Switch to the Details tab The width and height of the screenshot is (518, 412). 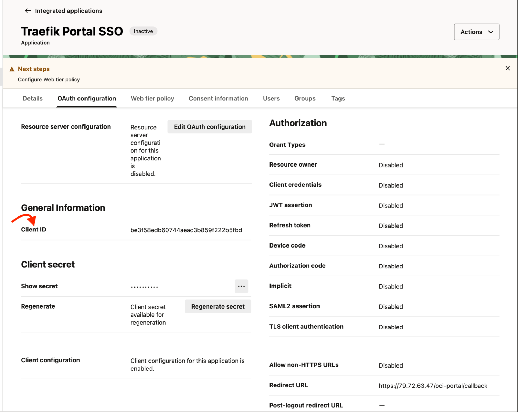click(x=33, y=98)
